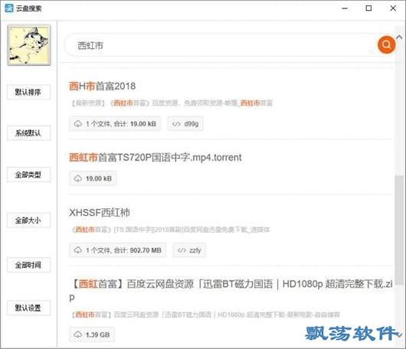The width and height of the screenshot is (406, 349).
Task: Open result 西H市首富2018
Action: point(103,86)
